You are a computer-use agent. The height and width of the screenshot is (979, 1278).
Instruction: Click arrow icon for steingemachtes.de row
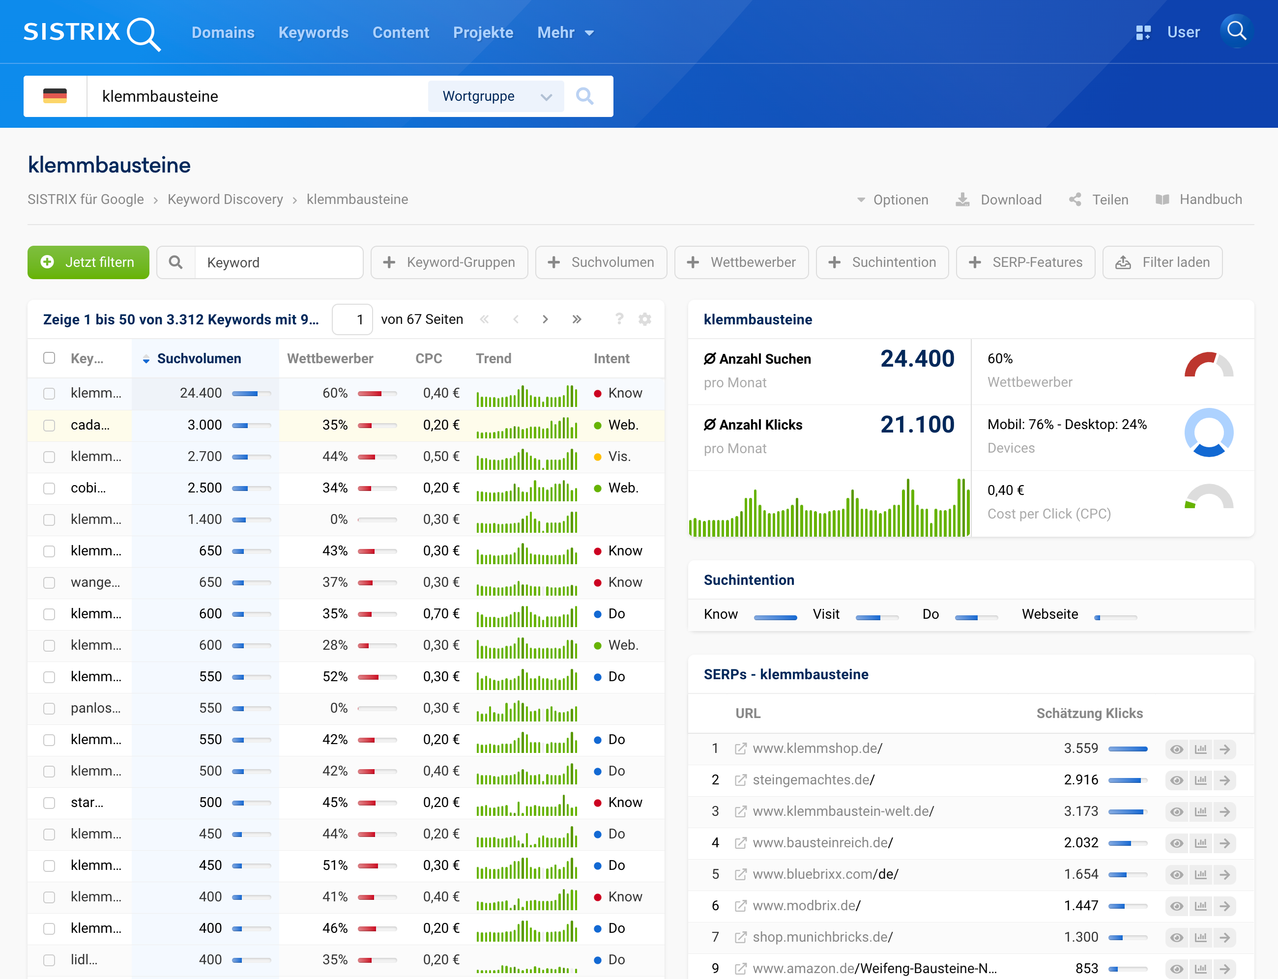1224,780
